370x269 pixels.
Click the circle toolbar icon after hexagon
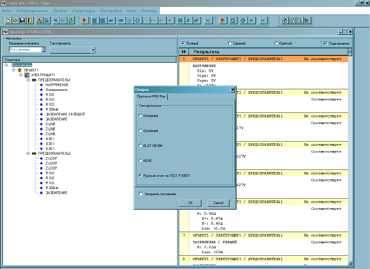[252, 21]
